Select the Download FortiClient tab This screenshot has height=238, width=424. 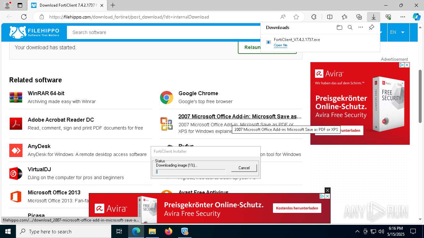click(67, 5)
